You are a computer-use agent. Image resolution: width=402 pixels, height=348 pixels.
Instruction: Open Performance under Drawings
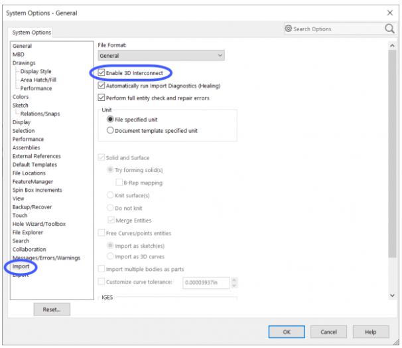tap(36, 88)
